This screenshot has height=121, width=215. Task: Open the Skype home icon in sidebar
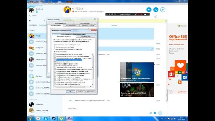30,21
